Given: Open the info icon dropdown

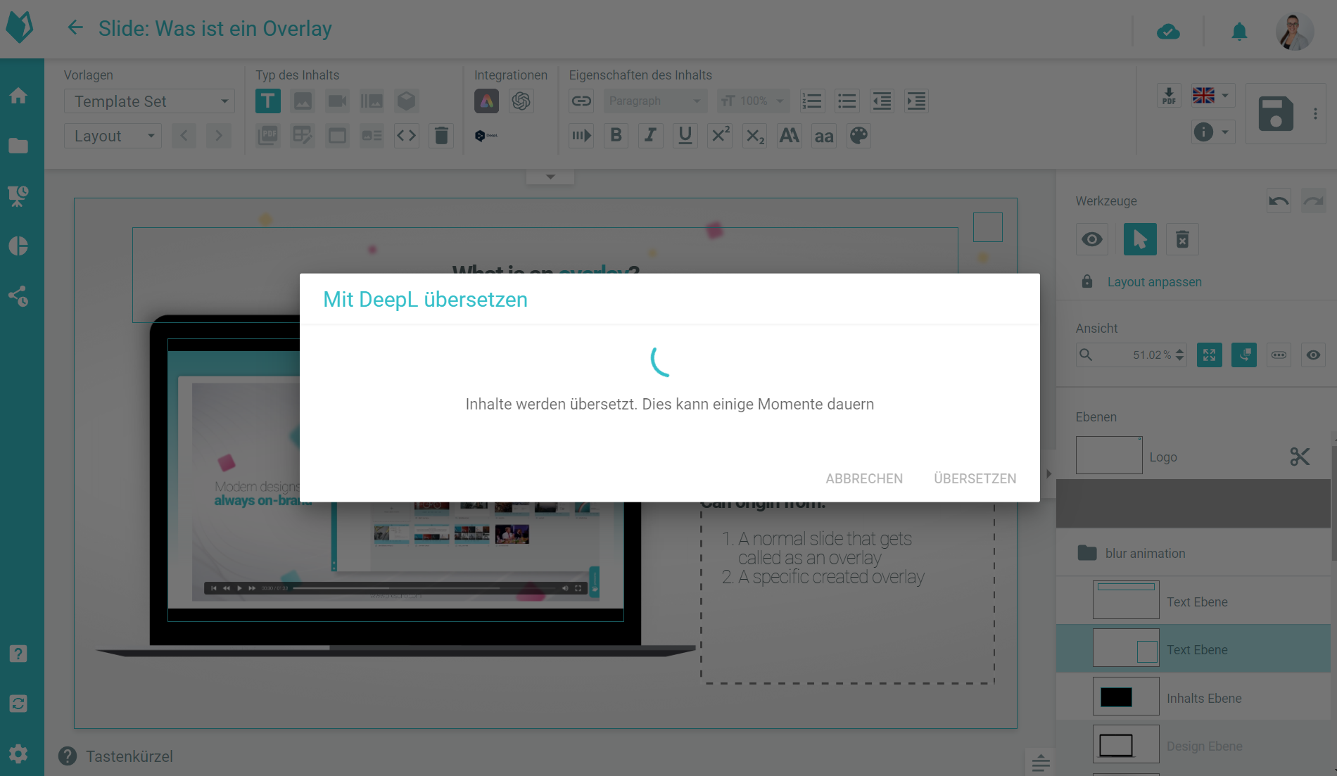Looking at the screenshot, I should coord(1213,132).
